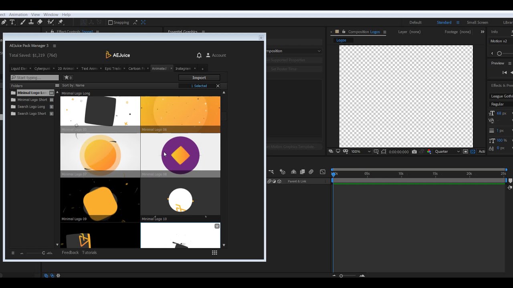The width and height of the screenshot is (513, 288).
Task: Open the grid and guide options
Action: point(376,152)
